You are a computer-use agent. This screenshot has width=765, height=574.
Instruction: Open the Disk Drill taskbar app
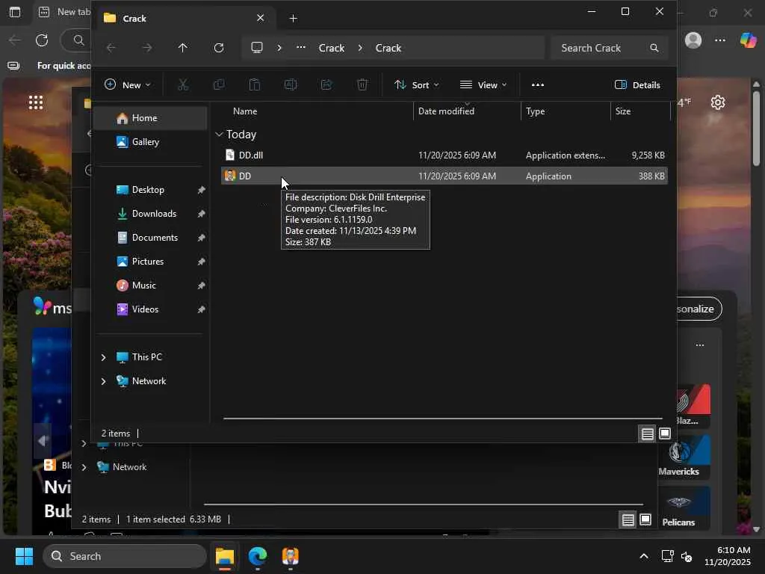pos(291,556)
